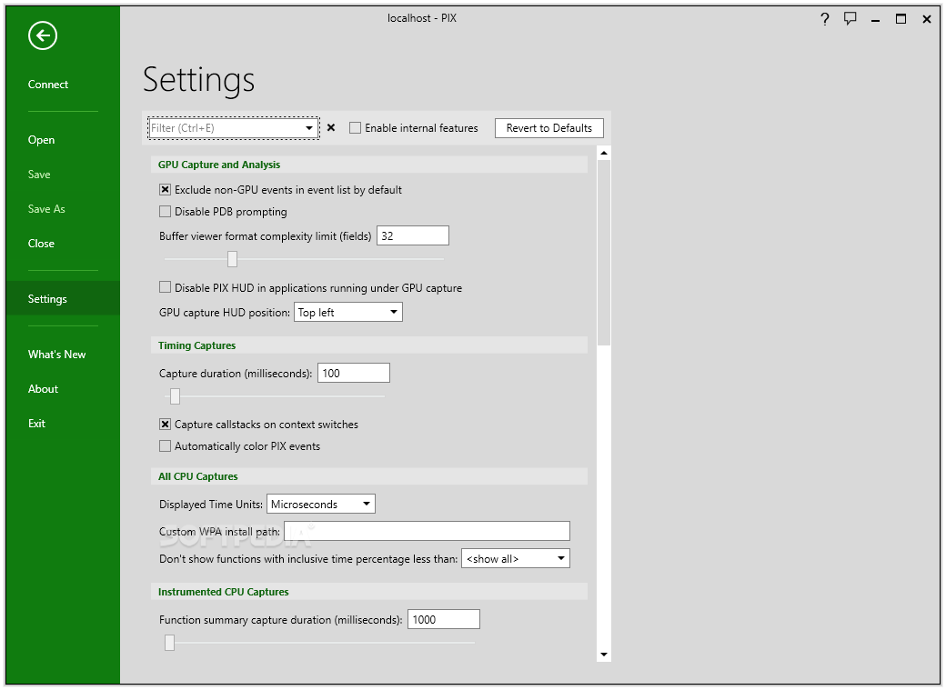Viewport: 946px width, 690px height.
Task: Clear the filter with the X icon
Action: [330, 128]
